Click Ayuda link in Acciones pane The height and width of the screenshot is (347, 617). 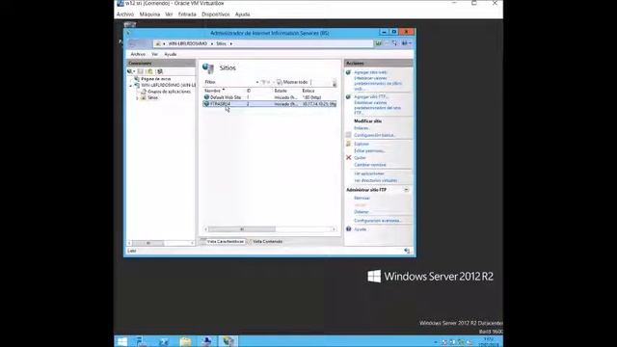point(360,229)
